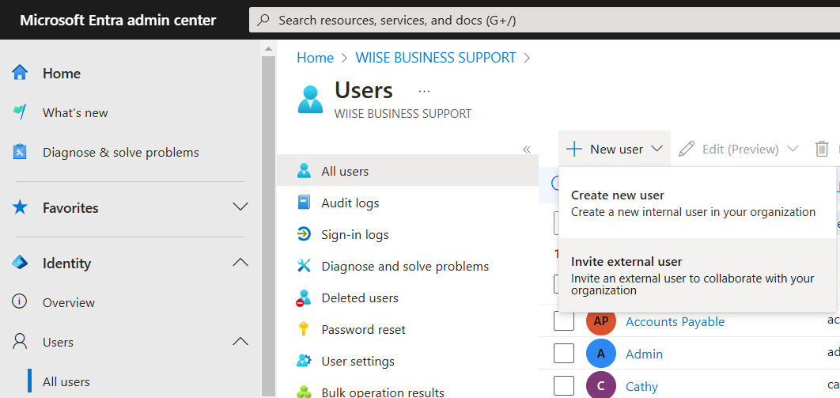Screen dimensions: 840x398
Task: Open What's new in sidebar
Action: pyautogui.click(x=75, y=112)
